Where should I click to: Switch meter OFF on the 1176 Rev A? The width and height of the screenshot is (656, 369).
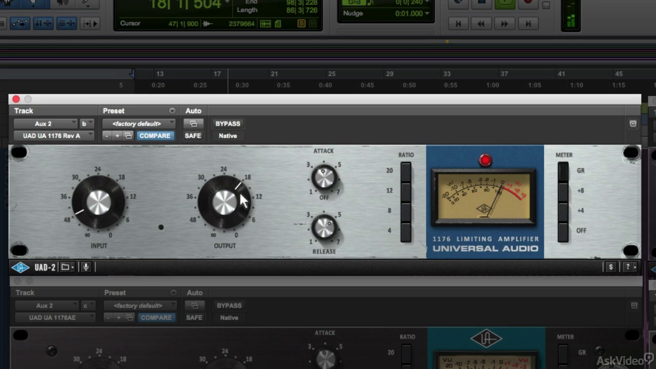pos(563,232)
